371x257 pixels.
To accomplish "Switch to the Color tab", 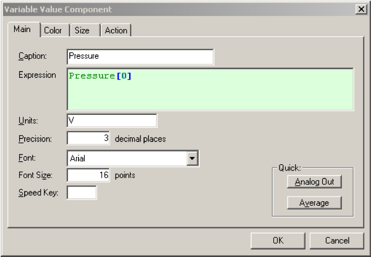I will tap(53, 30).
